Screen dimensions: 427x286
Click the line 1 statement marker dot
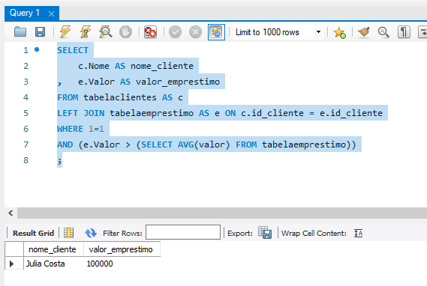click(x=37, y=49)
